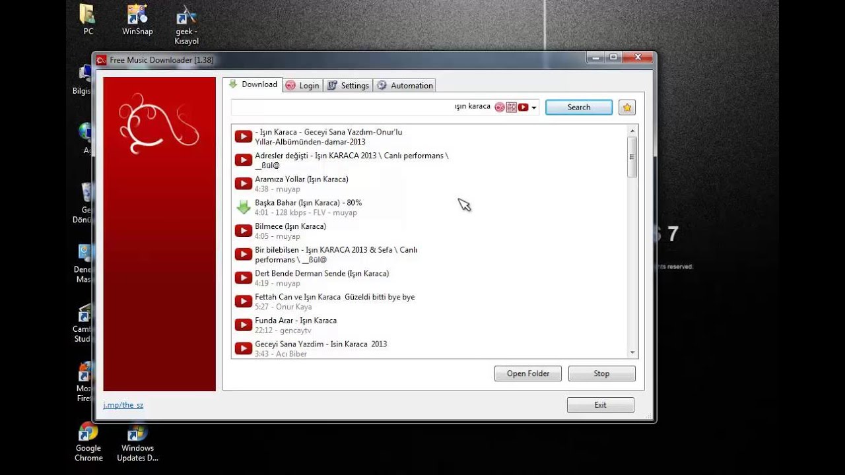
Task: Select the Camtasia Studio desktop icon
Action: [x=83, y=323]
